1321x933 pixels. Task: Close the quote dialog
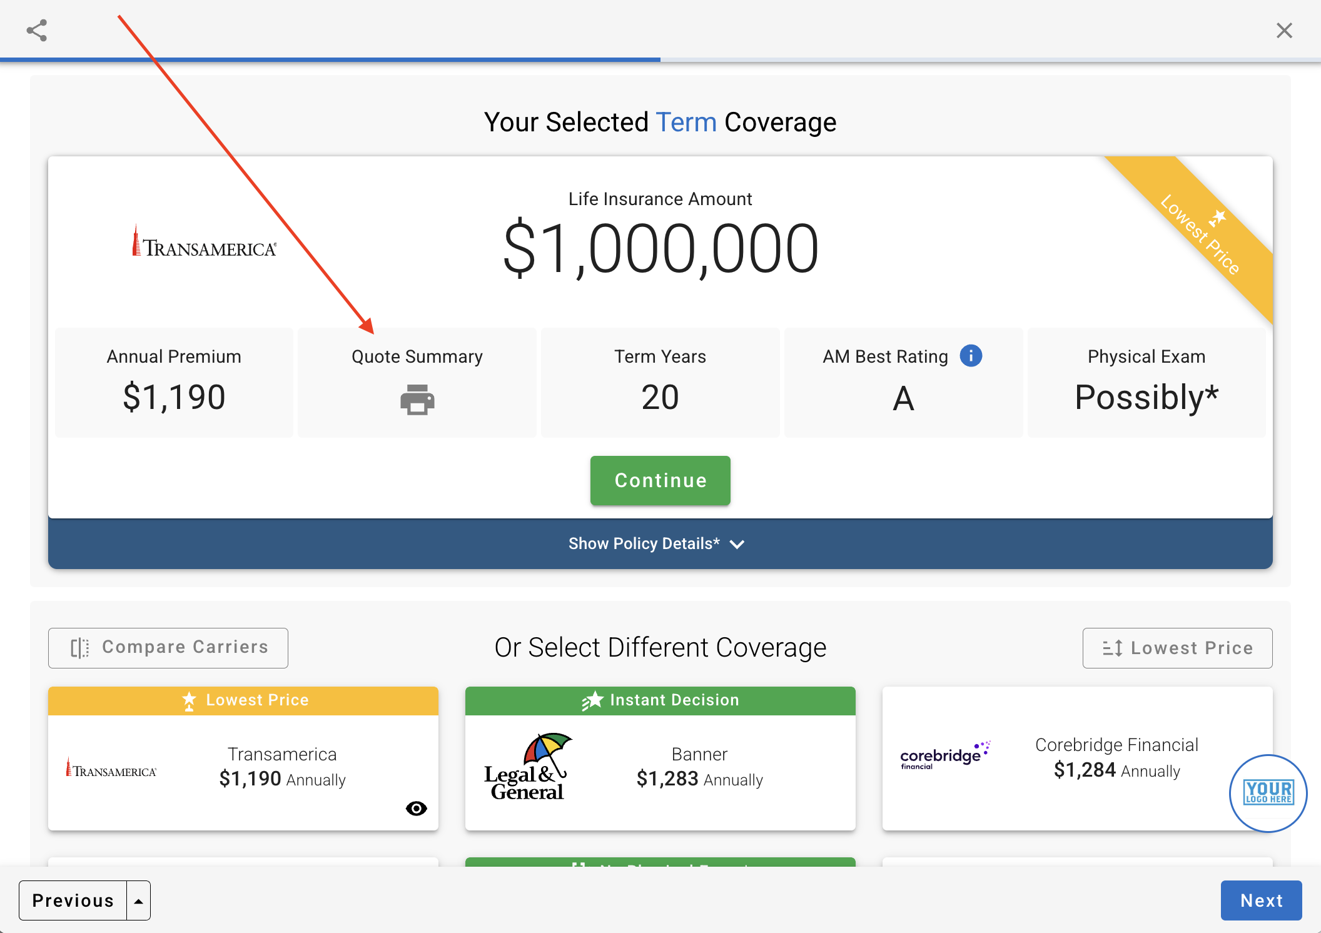coord(1284,30)
